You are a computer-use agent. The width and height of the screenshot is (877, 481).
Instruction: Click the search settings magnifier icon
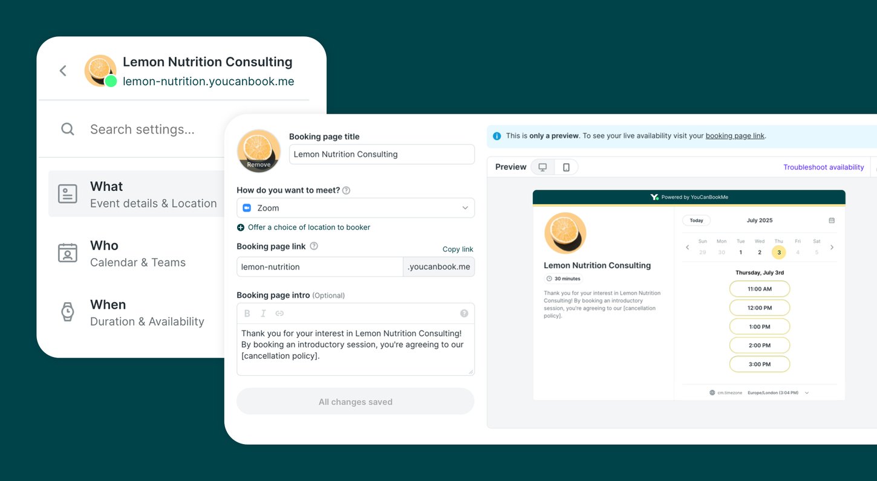pos(67,129)
